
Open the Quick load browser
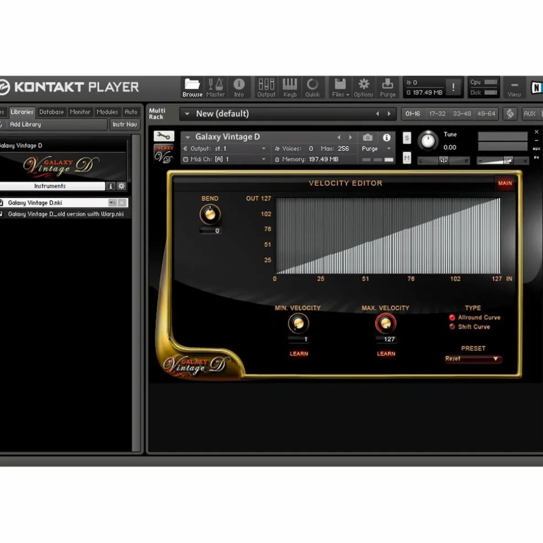coord(312,87)
